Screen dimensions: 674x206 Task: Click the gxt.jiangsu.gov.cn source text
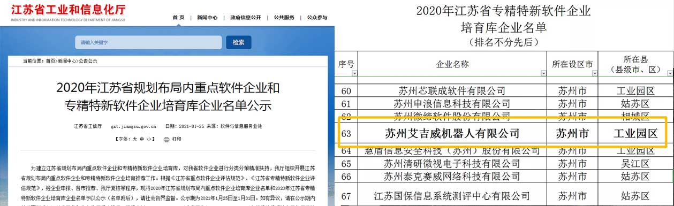pyautogui.click(x=133, y=127)
